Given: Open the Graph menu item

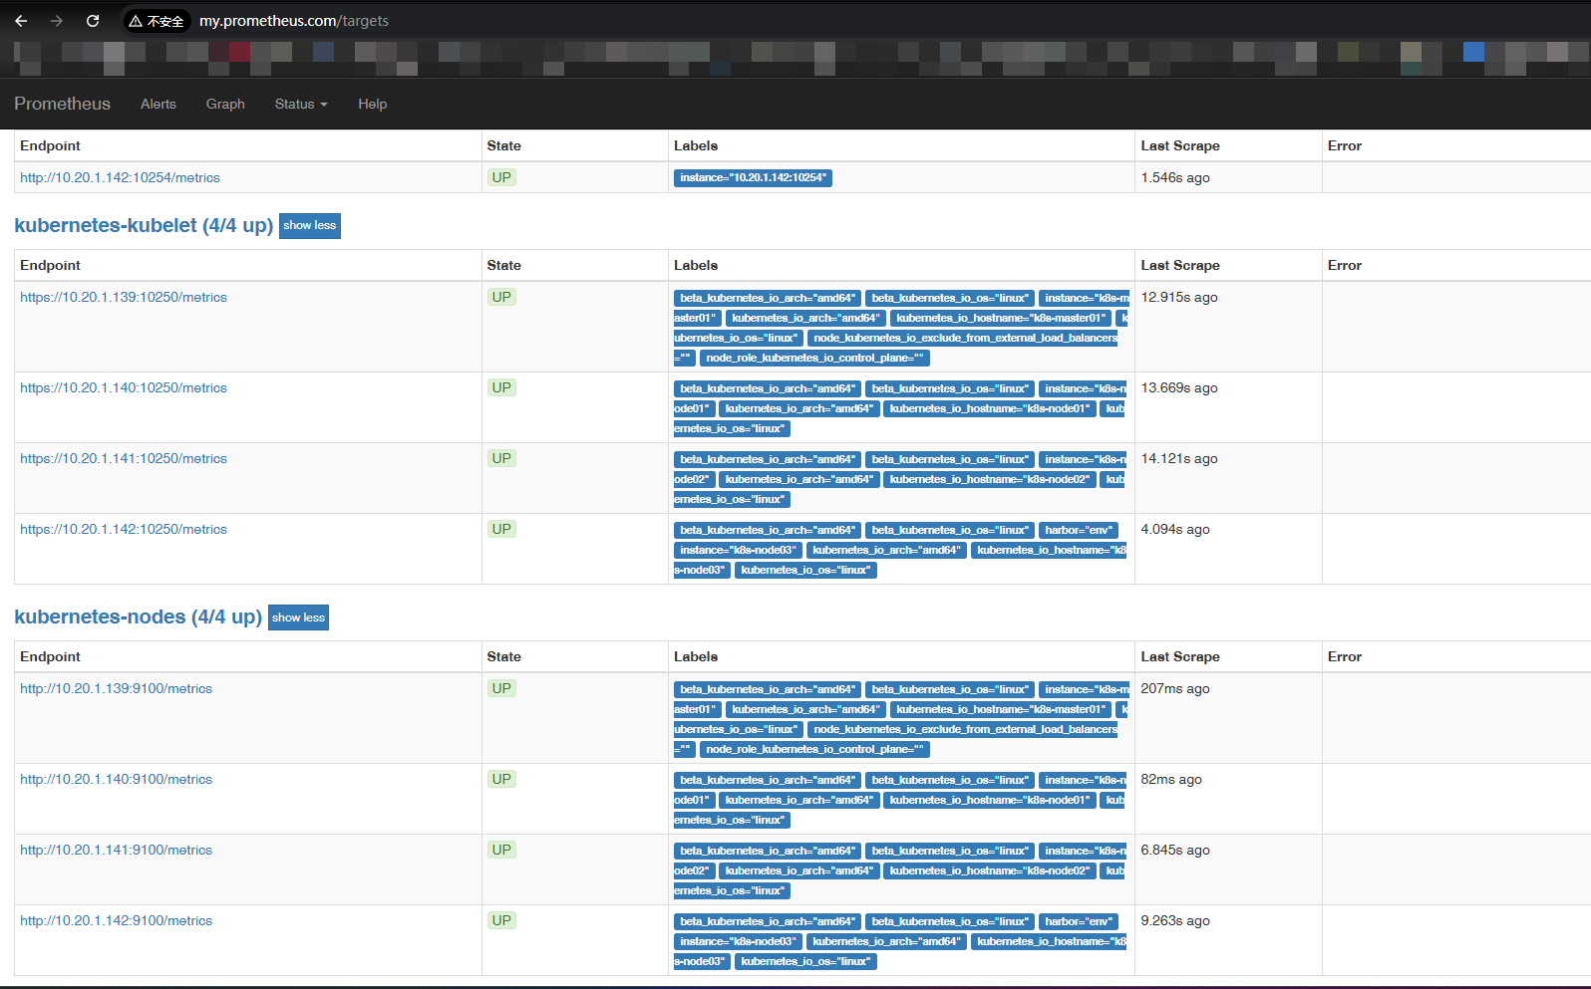Looking at the screenshot, I should point(225,104).
